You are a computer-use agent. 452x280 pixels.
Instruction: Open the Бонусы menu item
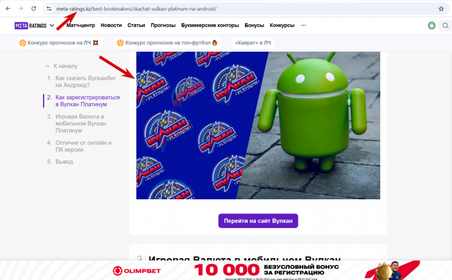tap(254, 25)
